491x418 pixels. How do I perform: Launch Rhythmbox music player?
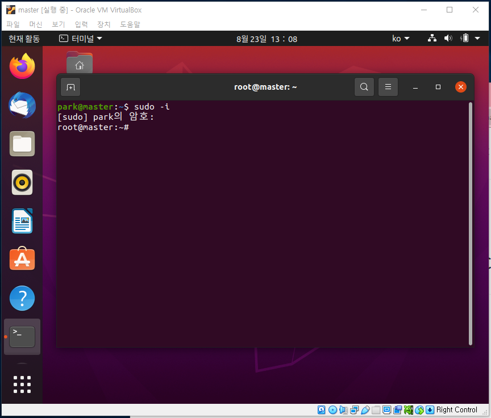tap(22, 182)
